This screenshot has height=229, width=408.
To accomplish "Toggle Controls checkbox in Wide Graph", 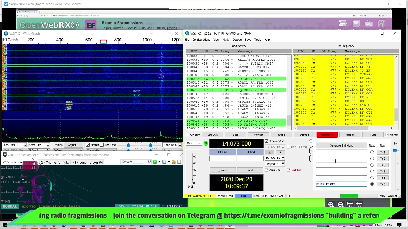I will coord(5,40).
